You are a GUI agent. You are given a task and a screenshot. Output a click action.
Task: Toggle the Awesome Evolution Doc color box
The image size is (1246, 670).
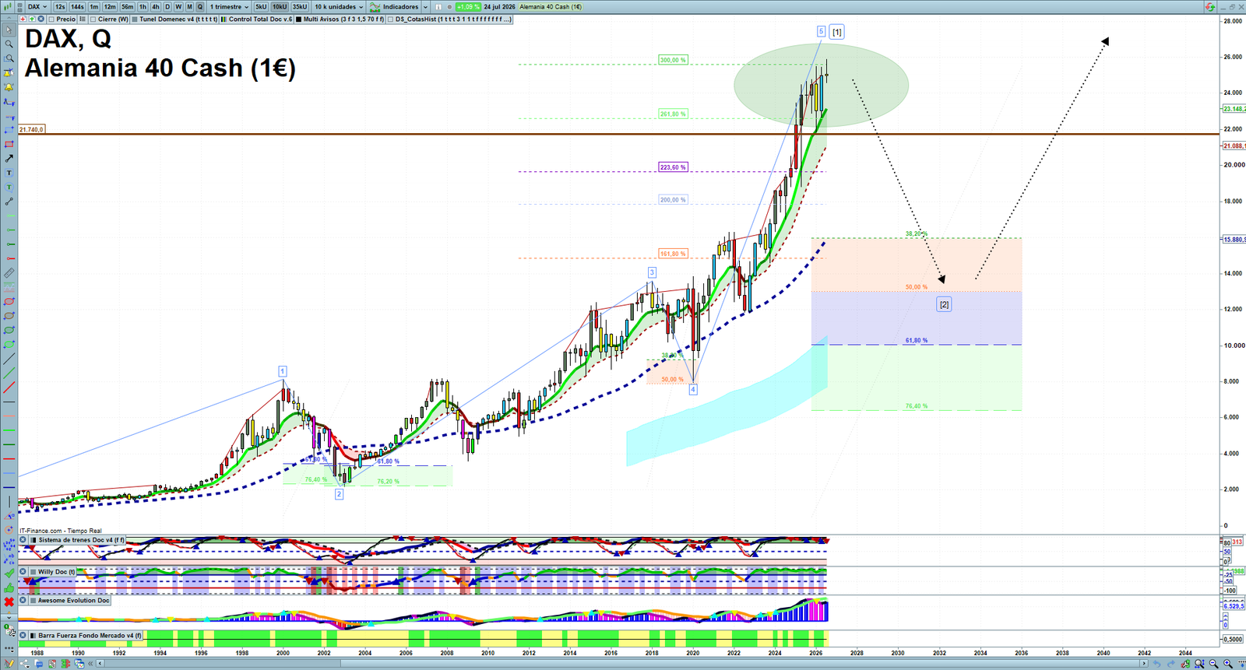33,600
